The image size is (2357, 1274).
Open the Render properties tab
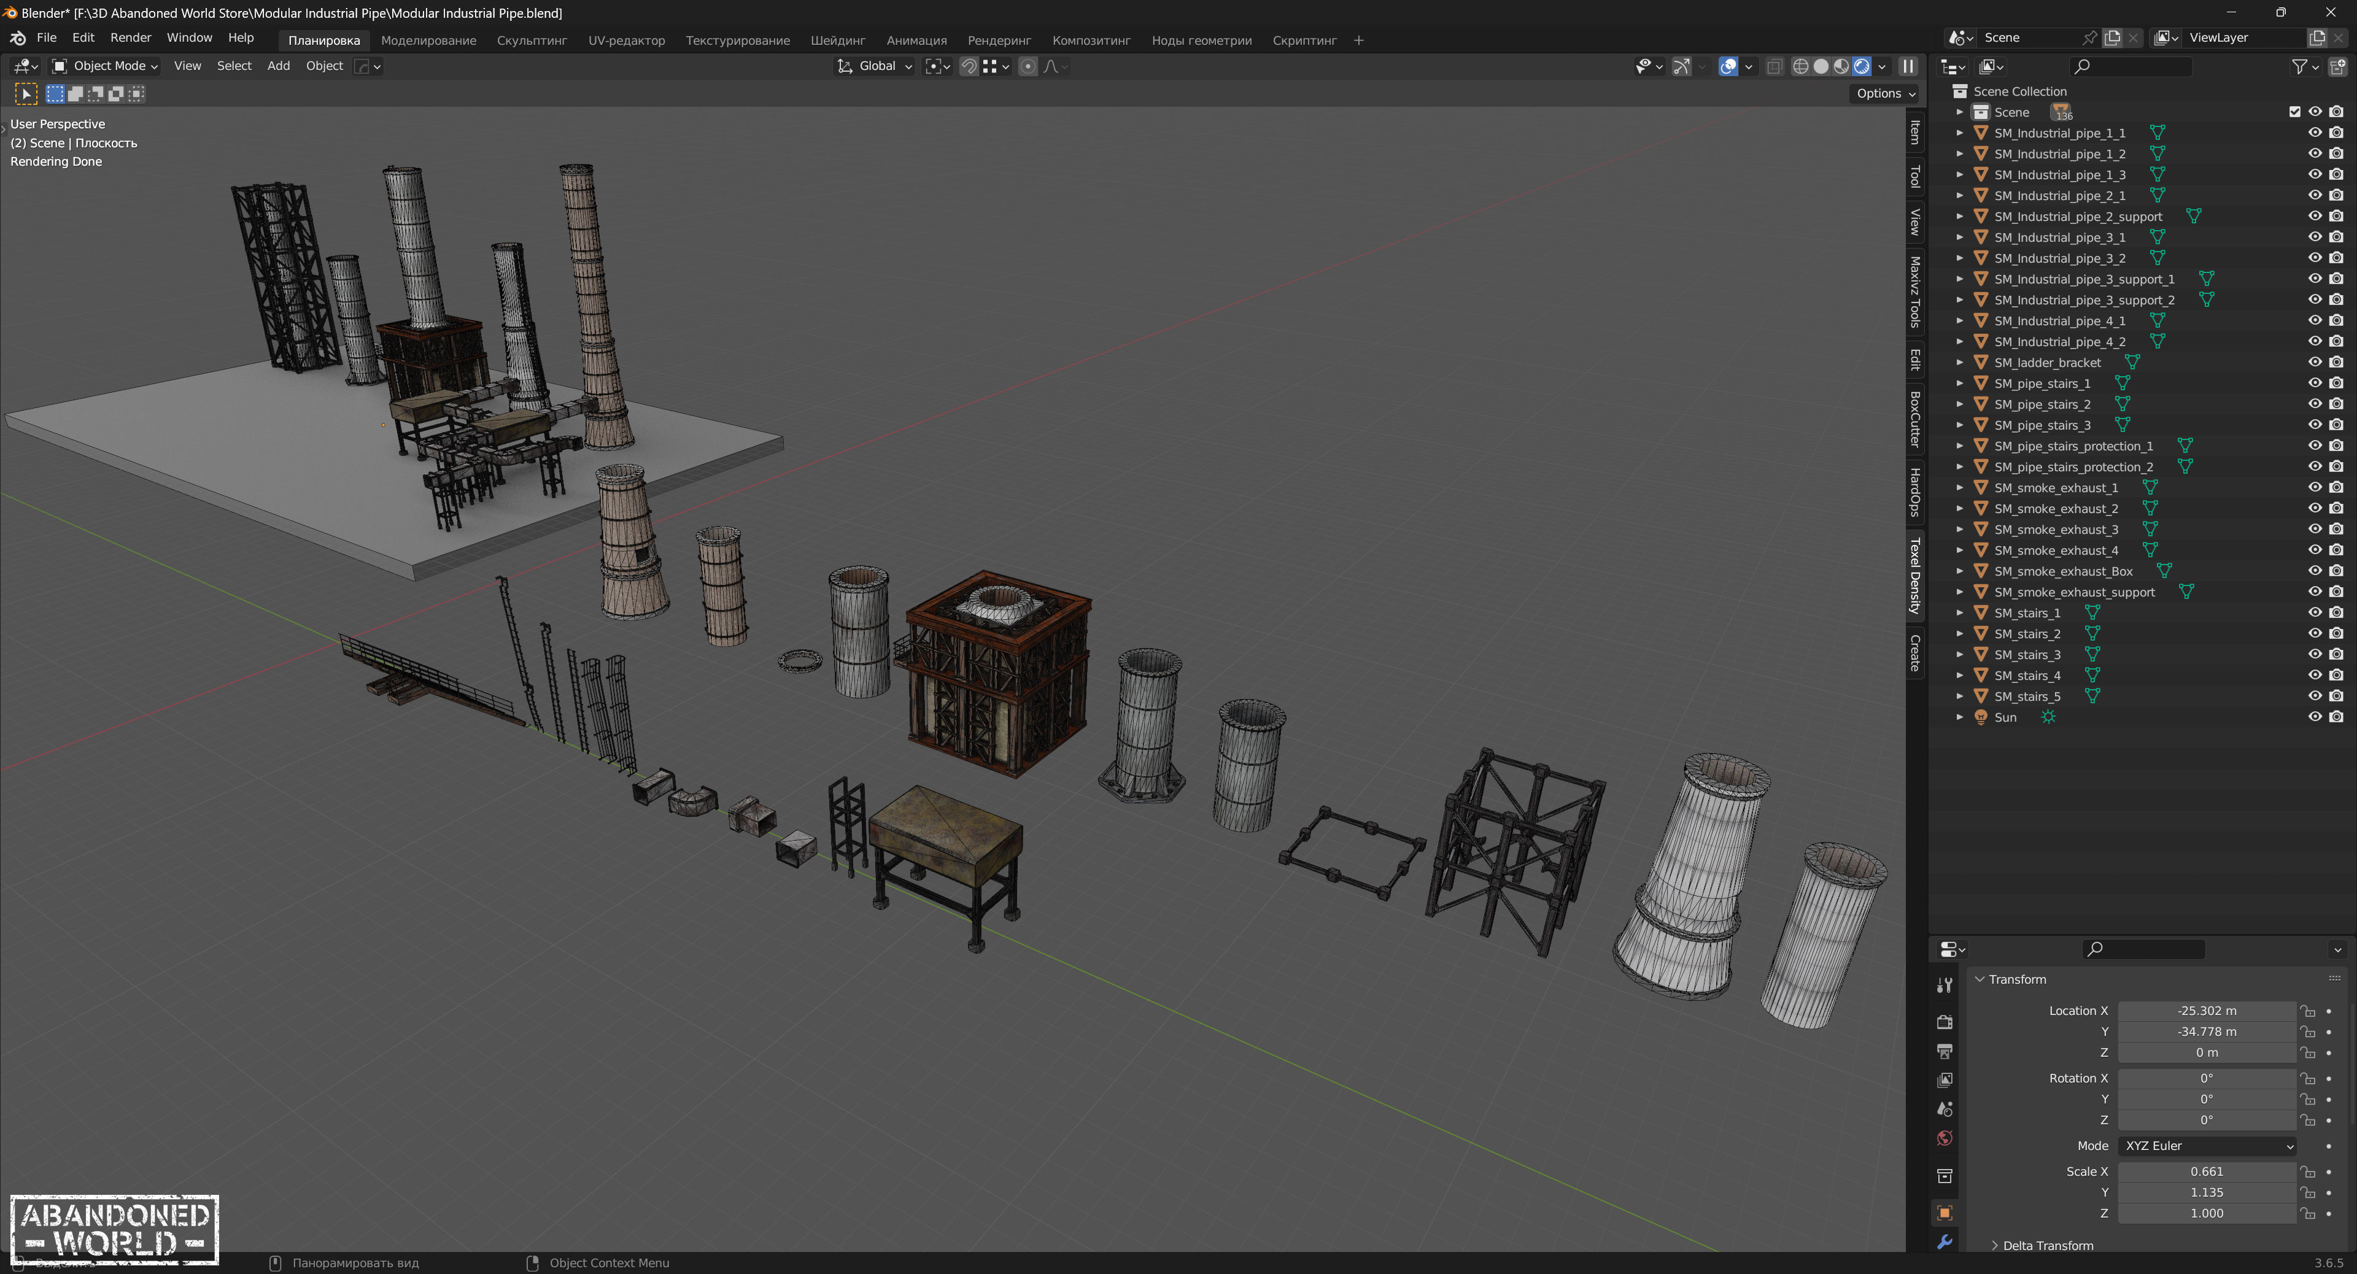tap(1945, 1022)
